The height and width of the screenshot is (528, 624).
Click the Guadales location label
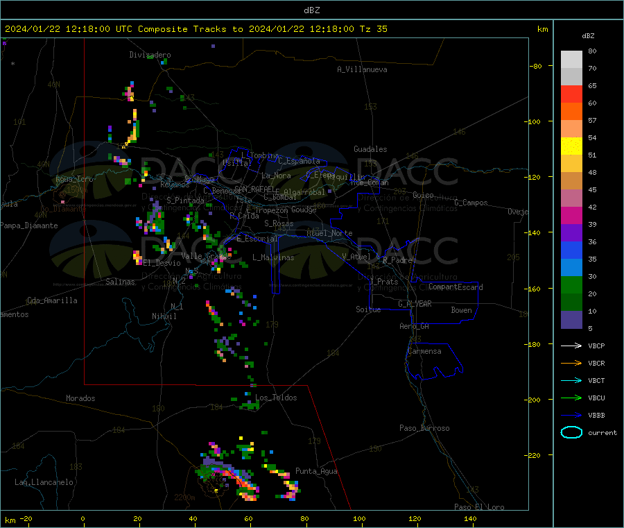click(x=370, y=149)
